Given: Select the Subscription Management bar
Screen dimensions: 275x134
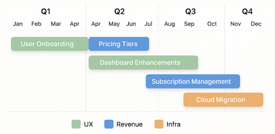Looking at the screenshot, I should pyautogui.click(x=193, y=81).
